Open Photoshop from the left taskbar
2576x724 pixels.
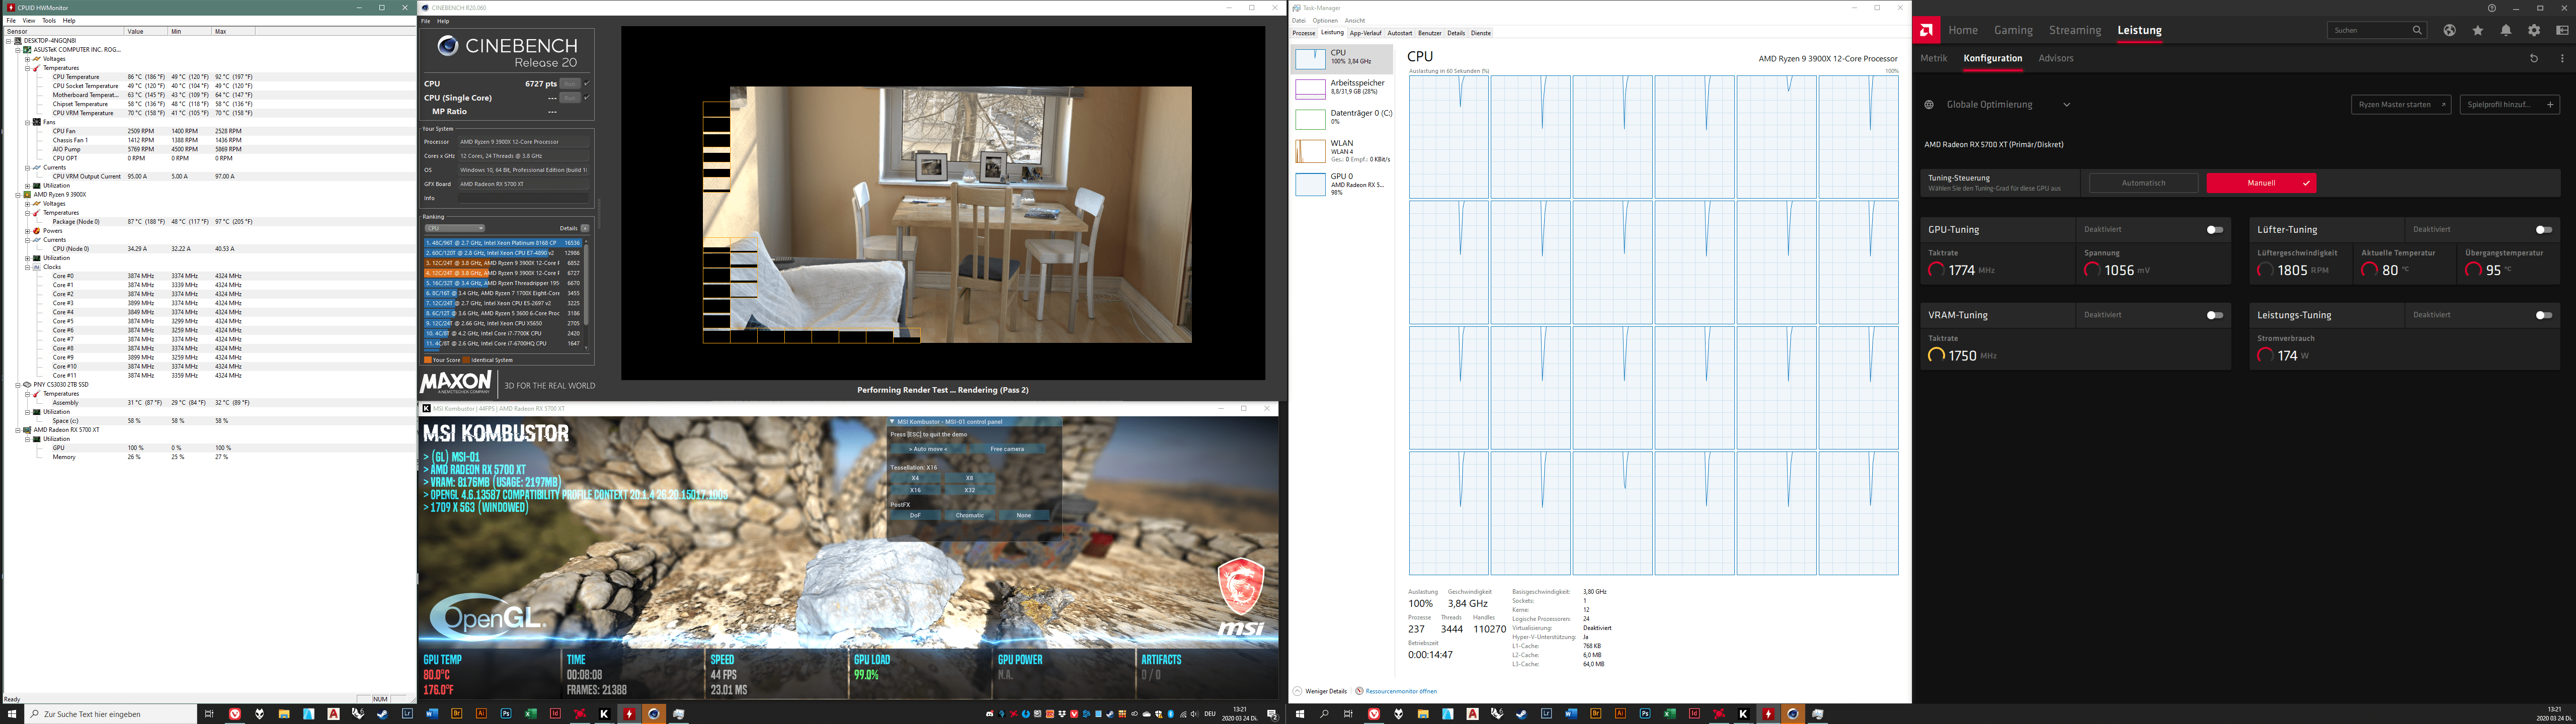point(506,714)
